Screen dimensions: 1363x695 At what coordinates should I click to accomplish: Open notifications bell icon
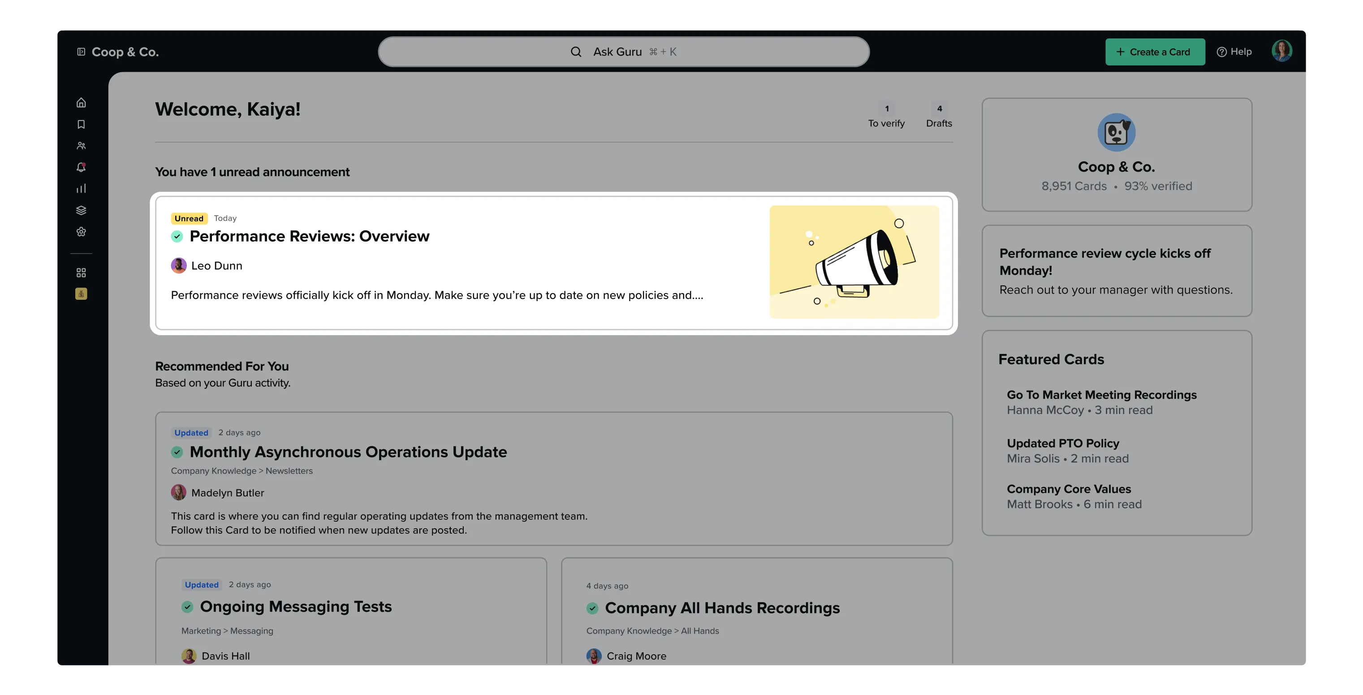81,167
